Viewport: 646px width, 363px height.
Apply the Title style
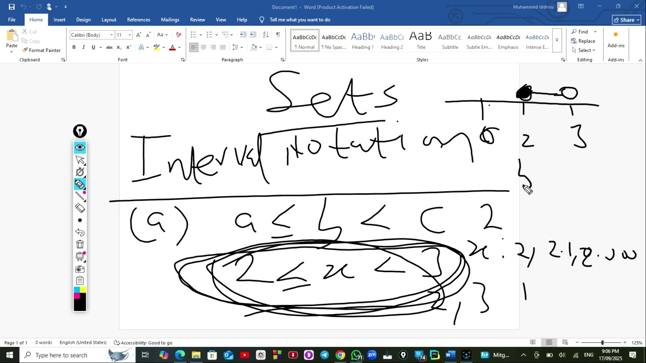(421, 41)
